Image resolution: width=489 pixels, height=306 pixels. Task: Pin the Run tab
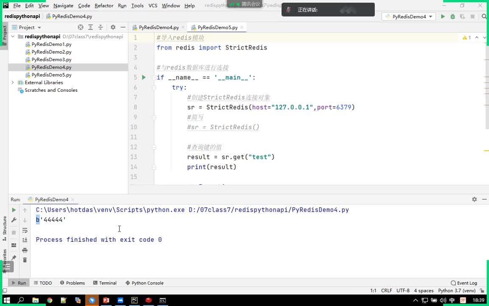(x=14, y=258)
